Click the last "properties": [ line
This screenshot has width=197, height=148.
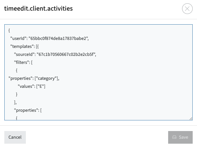pyautogui.click(x=28, y=110)
